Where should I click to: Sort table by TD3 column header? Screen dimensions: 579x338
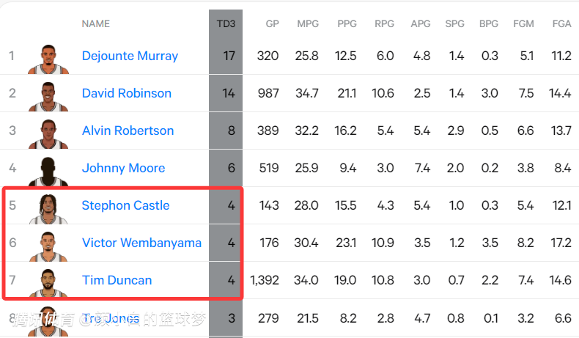click(226, 23)
